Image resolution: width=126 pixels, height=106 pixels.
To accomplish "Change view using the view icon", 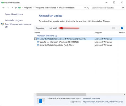I will click(x=114, y=28).
